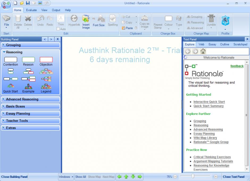Switch to the Essay tab in Text Panel

click(212, 44)
